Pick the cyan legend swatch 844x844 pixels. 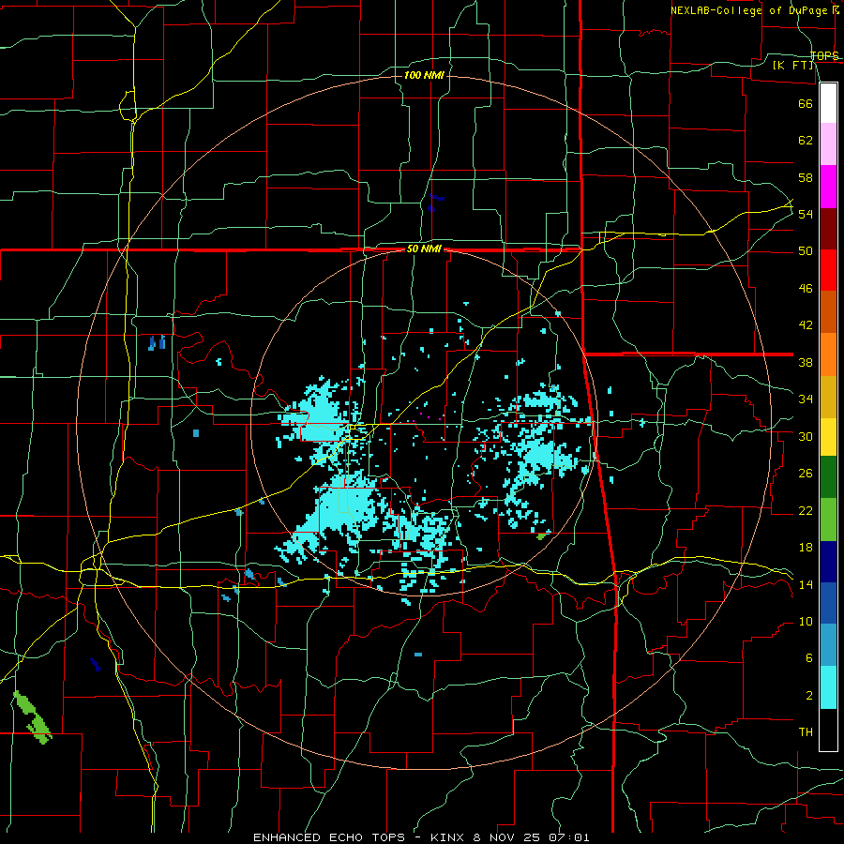[828, 687]
